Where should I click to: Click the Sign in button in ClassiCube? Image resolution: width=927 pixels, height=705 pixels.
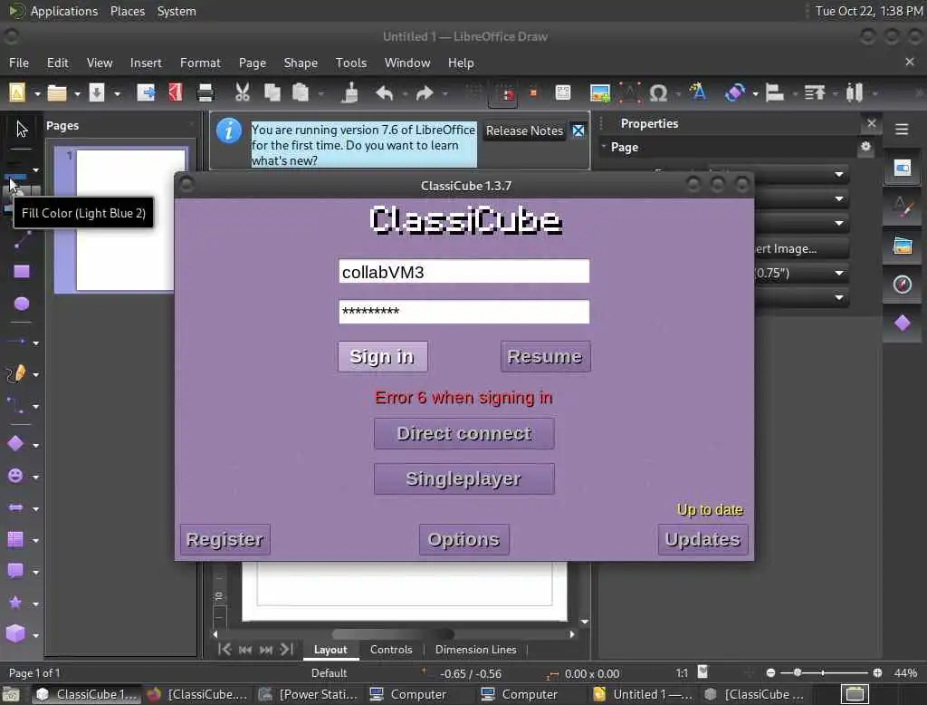point(383,356)
